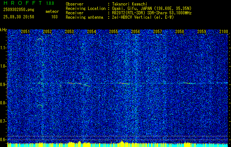Click time marker 2053

pyautogui.click(x=69, y=32)
